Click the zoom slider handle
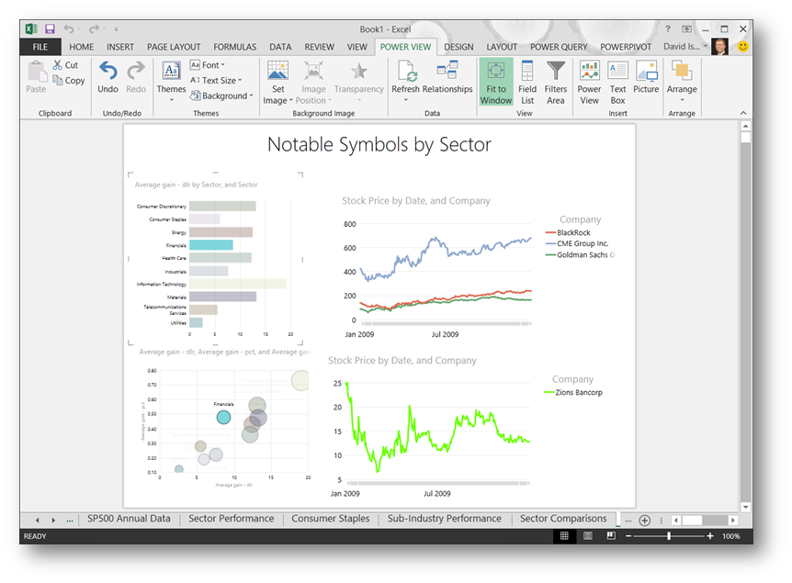The image size is (792, 583). pos(669,536)
